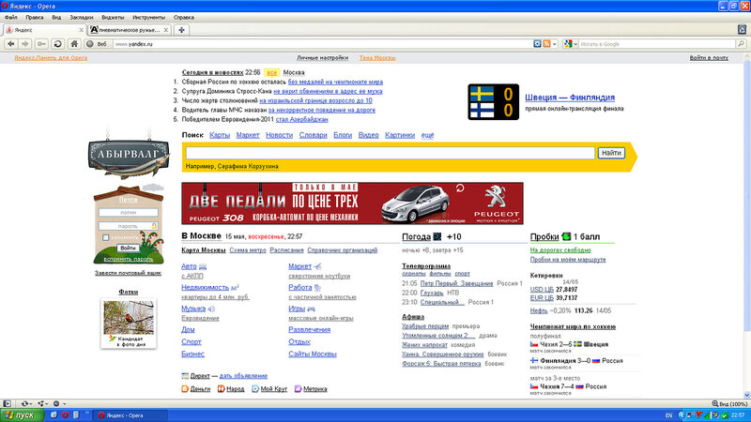This screenshot has height=422, width=751.
Task: Open the Войти в почту link
Action: click(709, 57)
